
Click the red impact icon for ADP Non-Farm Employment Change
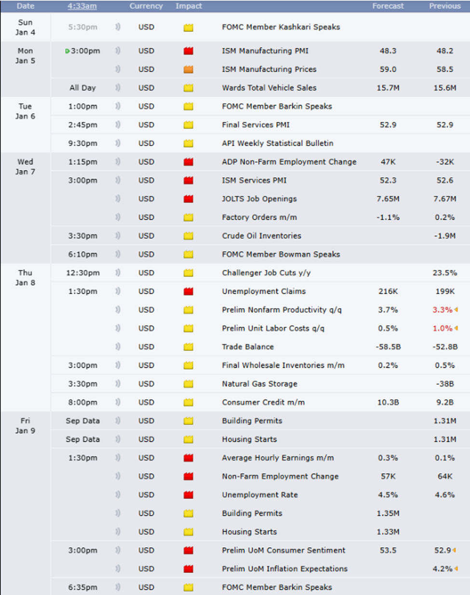point(188,162)
